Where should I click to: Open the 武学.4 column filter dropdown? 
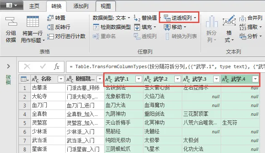[255, 79]
